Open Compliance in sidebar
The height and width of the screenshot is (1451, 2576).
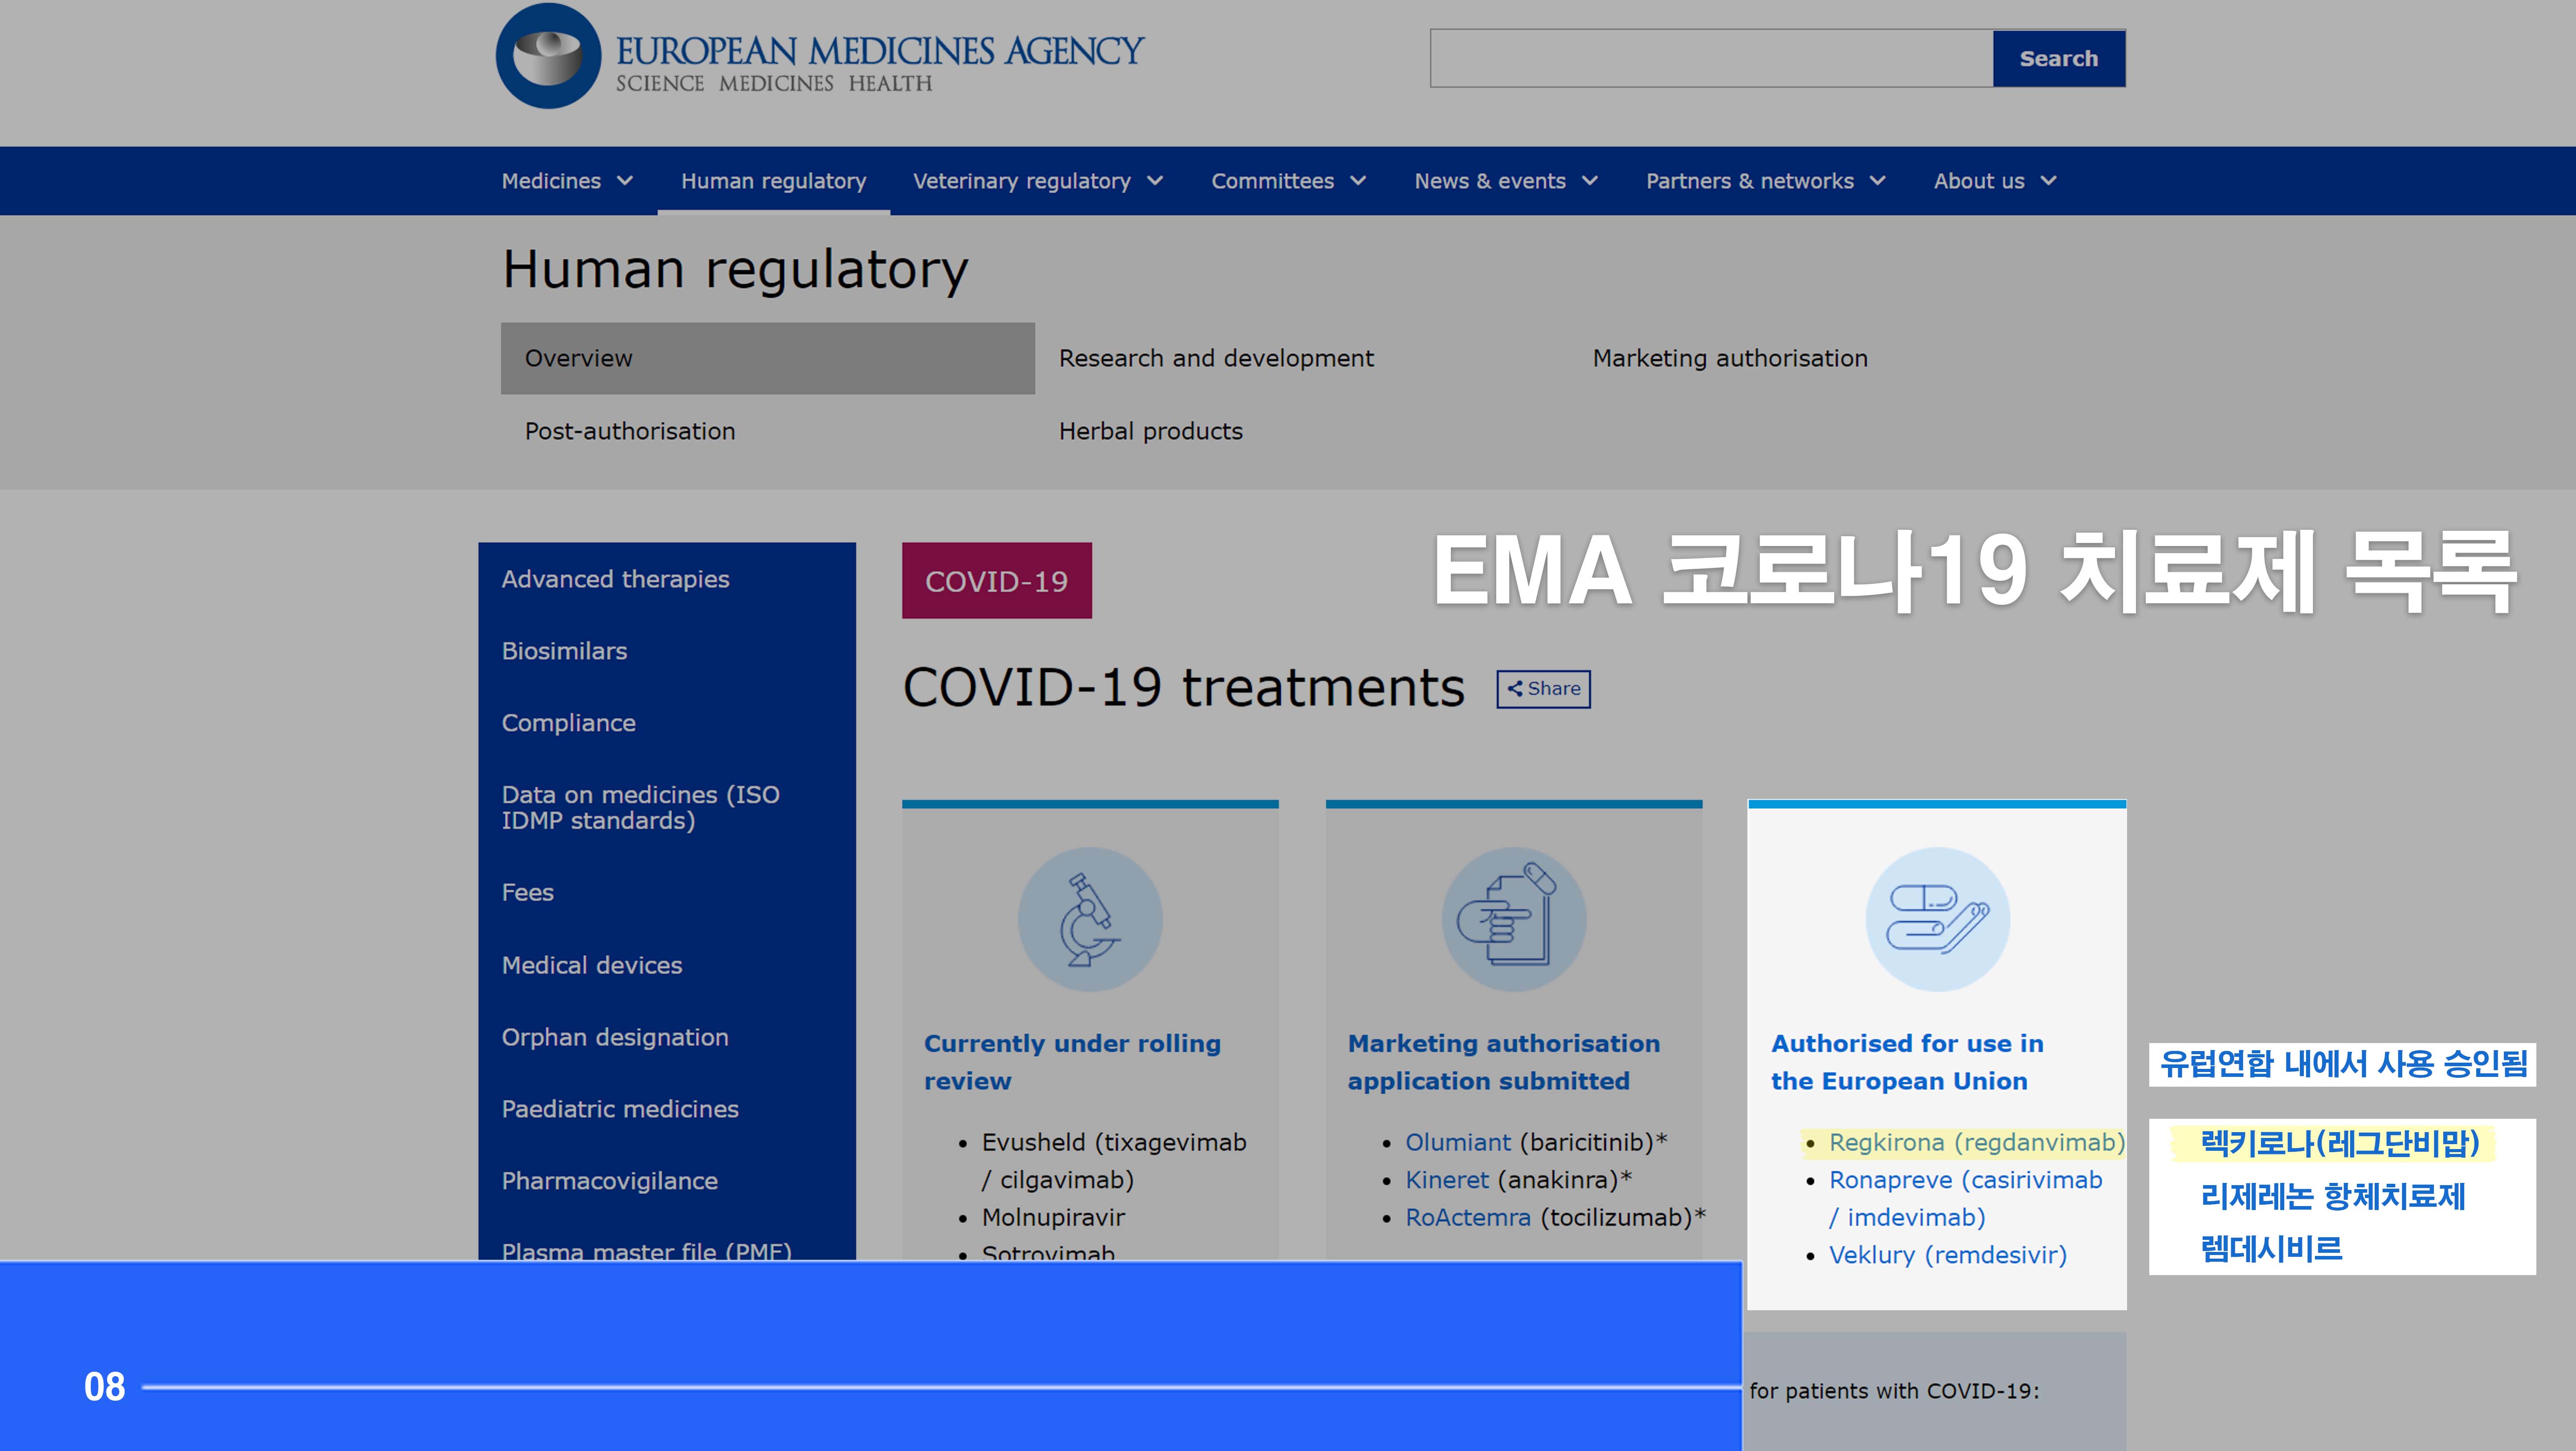pos(568,723)
